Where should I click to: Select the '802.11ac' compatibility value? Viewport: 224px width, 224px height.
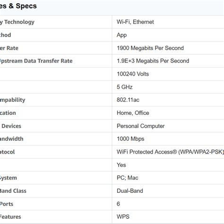point(128,100)
